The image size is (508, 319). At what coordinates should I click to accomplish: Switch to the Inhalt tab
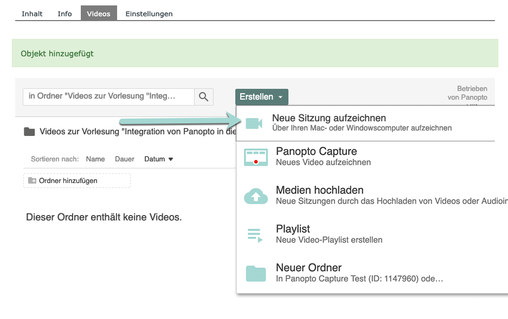click(x=32, y=14)
